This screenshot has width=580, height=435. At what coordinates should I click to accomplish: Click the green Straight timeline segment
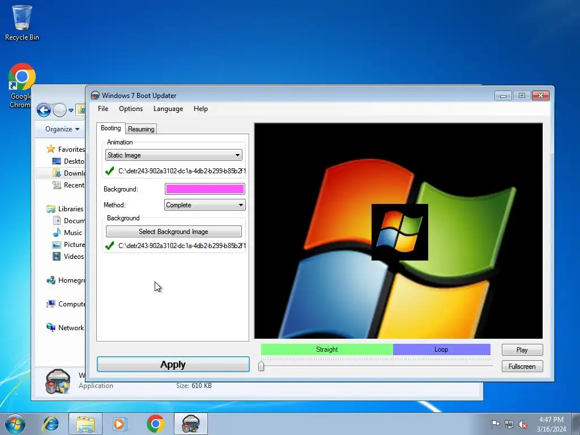327,349
